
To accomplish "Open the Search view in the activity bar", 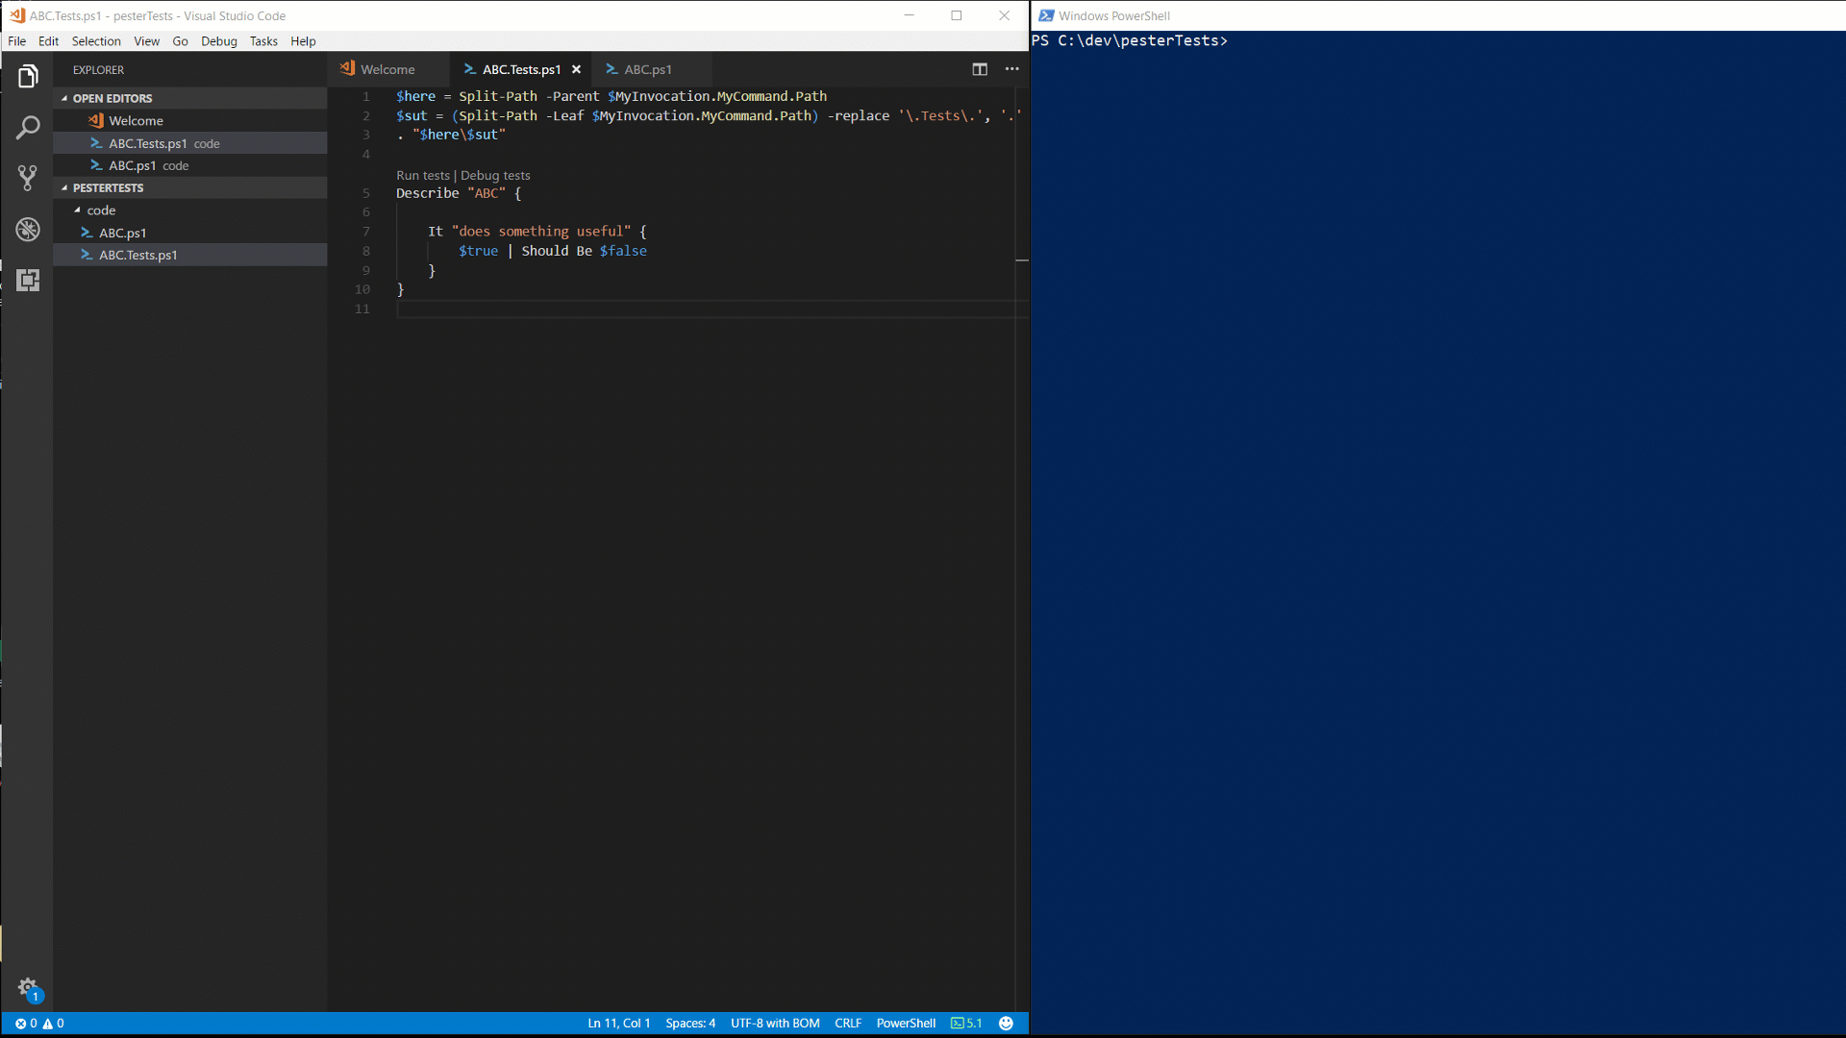I will pos(28,127).
